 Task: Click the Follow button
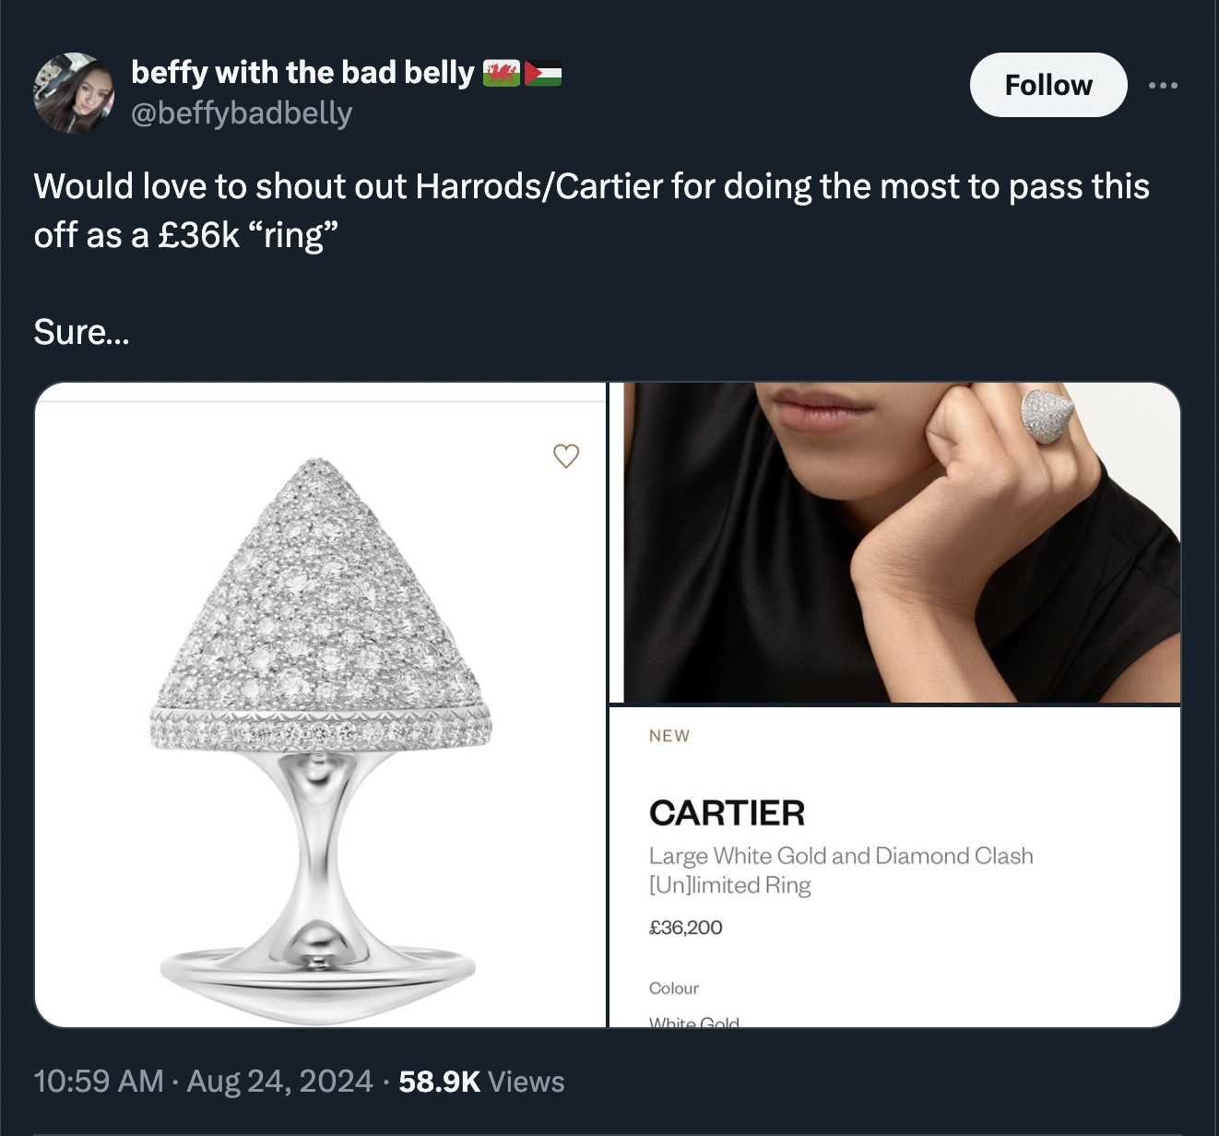click(x=1047, y=85)
